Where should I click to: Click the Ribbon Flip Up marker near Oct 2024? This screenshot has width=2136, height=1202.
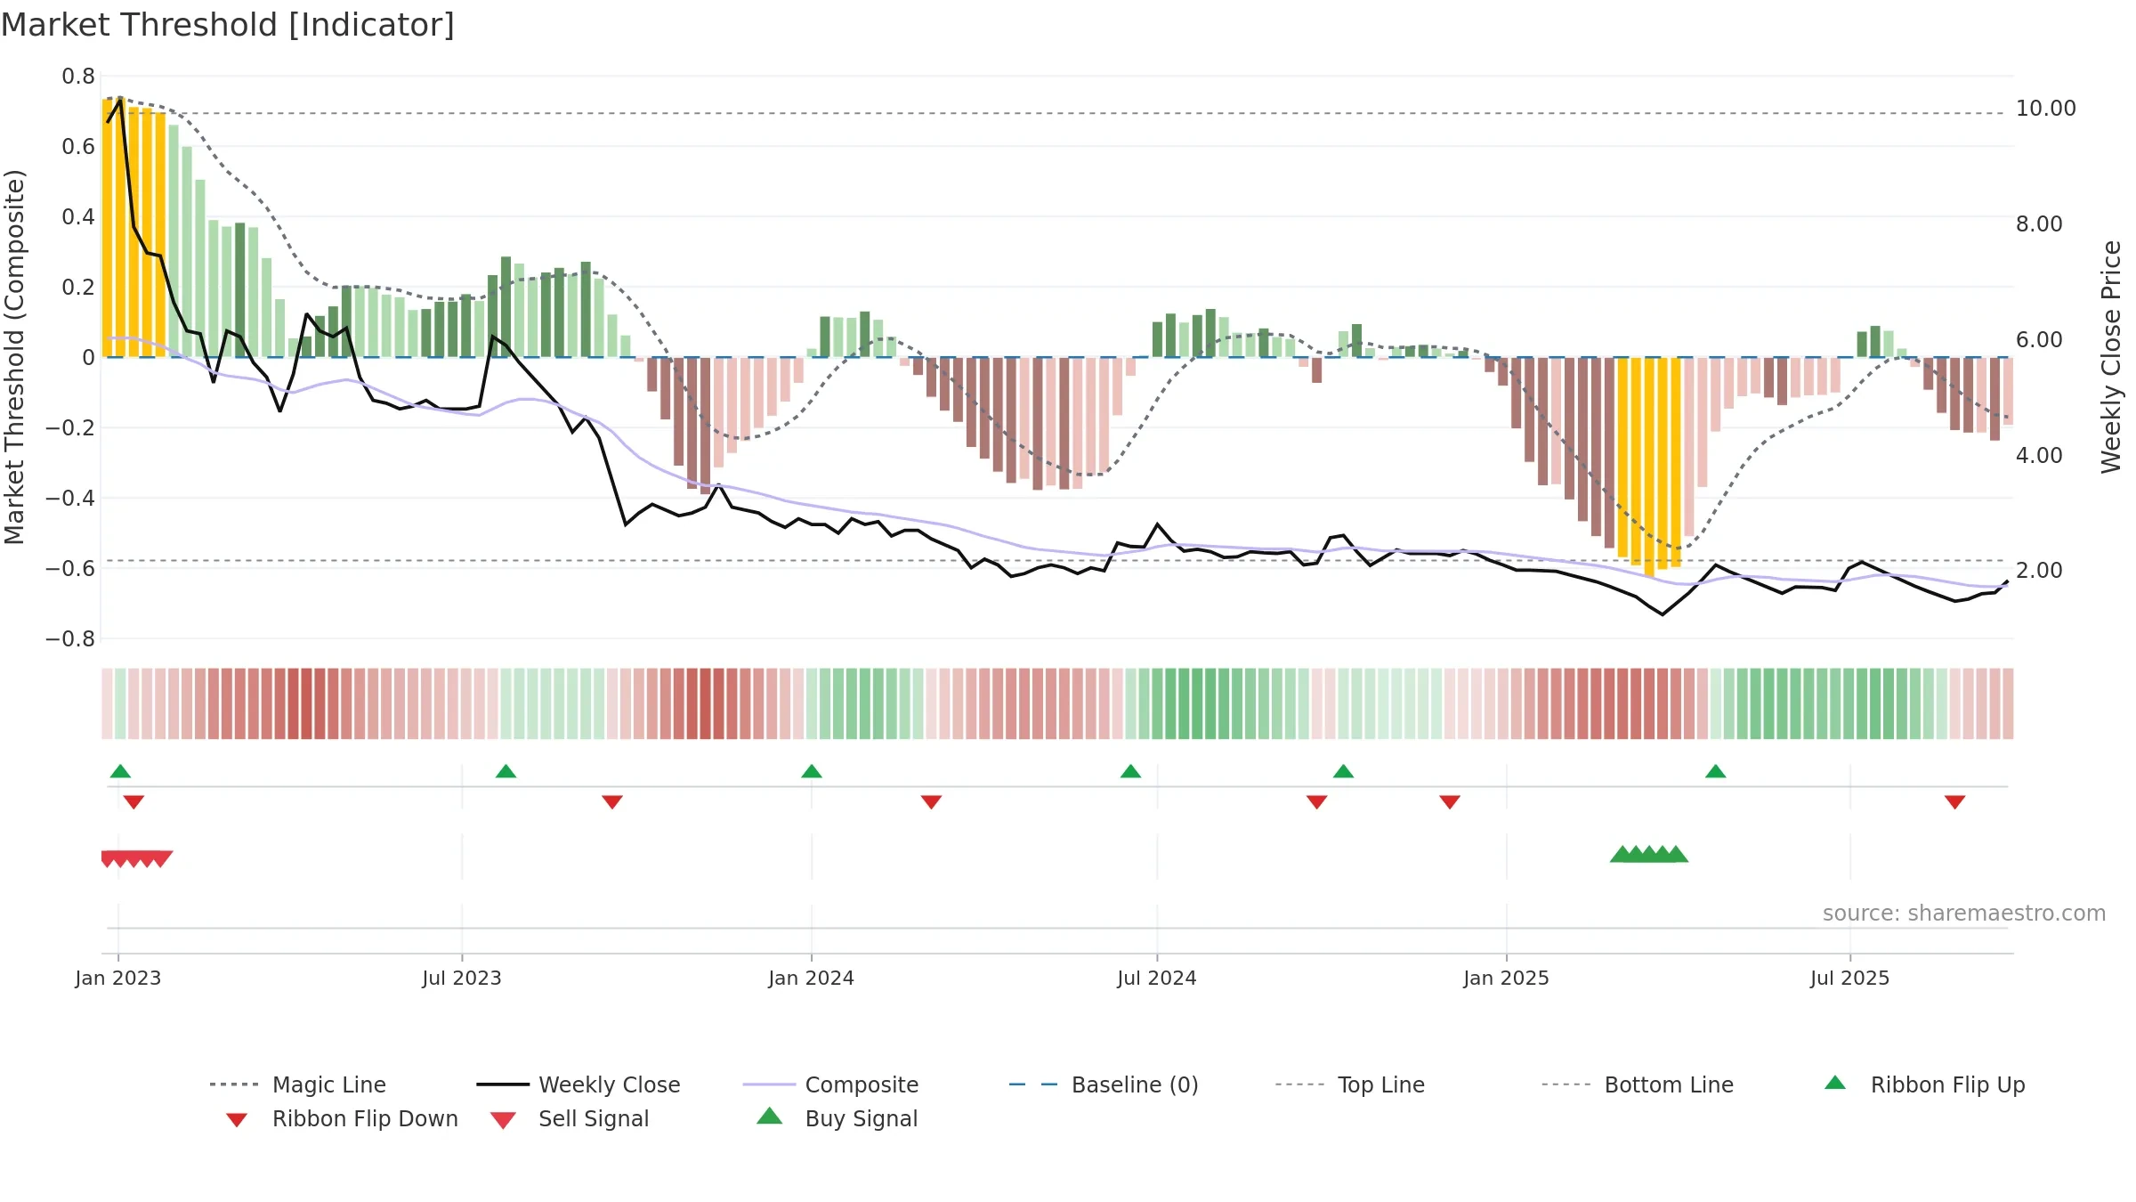click(1343, 771)
